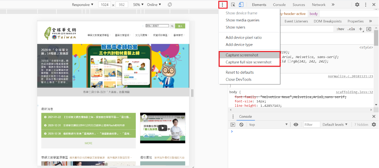
Task: Toggle the :hov element state button
Action: coord(340,29)
